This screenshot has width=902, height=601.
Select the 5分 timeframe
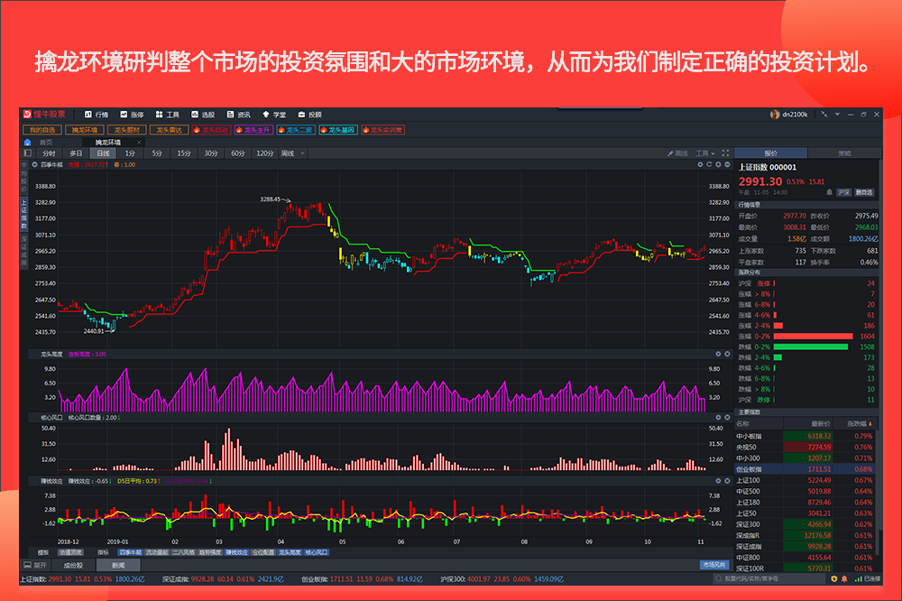[157, 153]
